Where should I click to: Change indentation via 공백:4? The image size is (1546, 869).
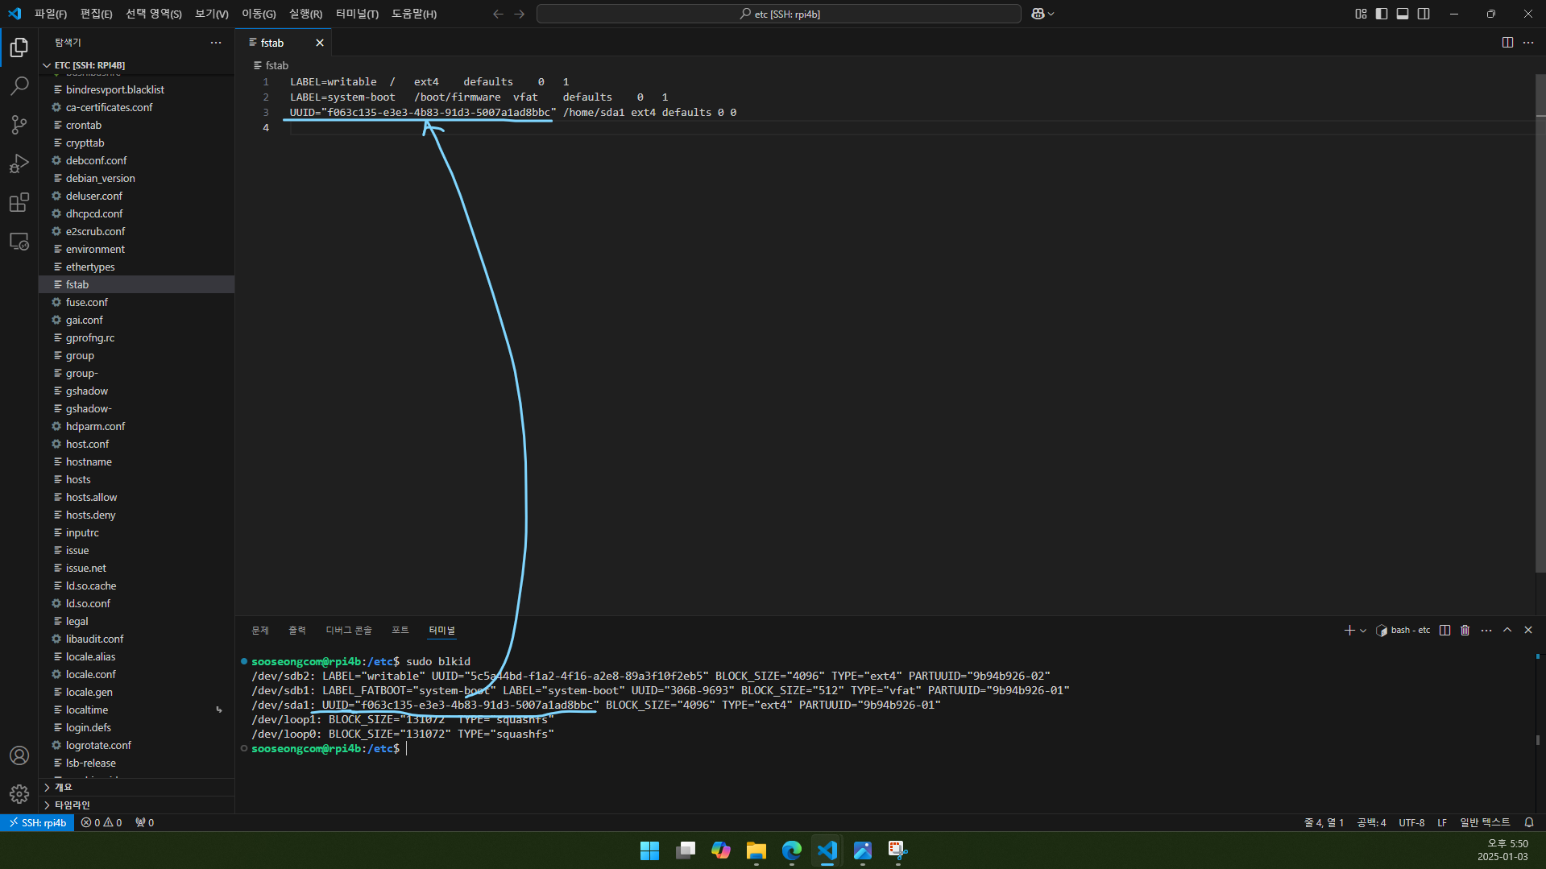tap(1372, 823)
